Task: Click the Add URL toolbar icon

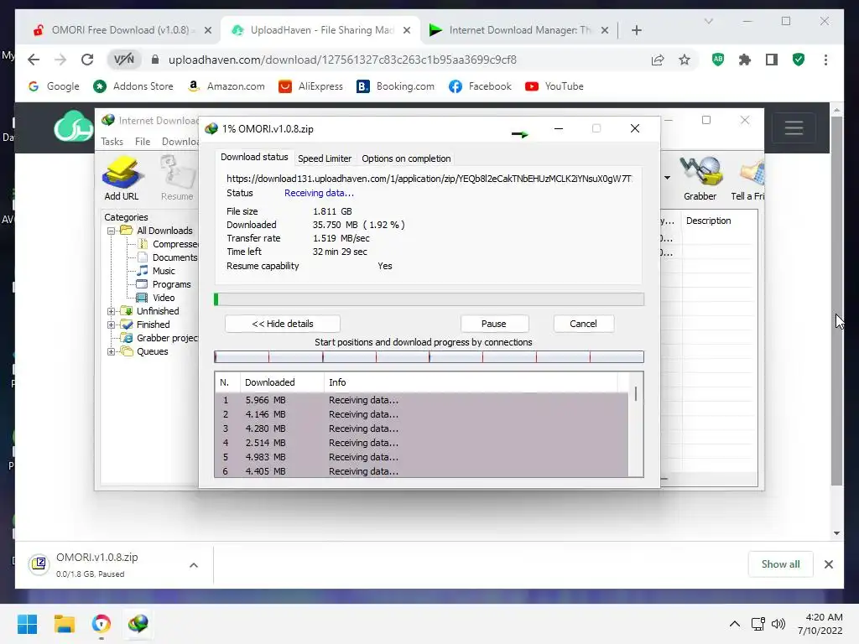Action: point(122,178)
